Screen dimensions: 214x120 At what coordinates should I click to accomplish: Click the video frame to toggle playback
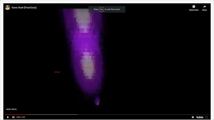click(x=107, y=61)
